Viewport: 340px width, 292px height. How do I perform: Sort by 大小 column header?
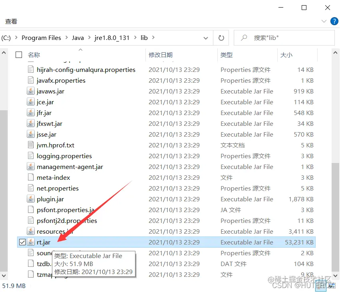tap(286, 55)
